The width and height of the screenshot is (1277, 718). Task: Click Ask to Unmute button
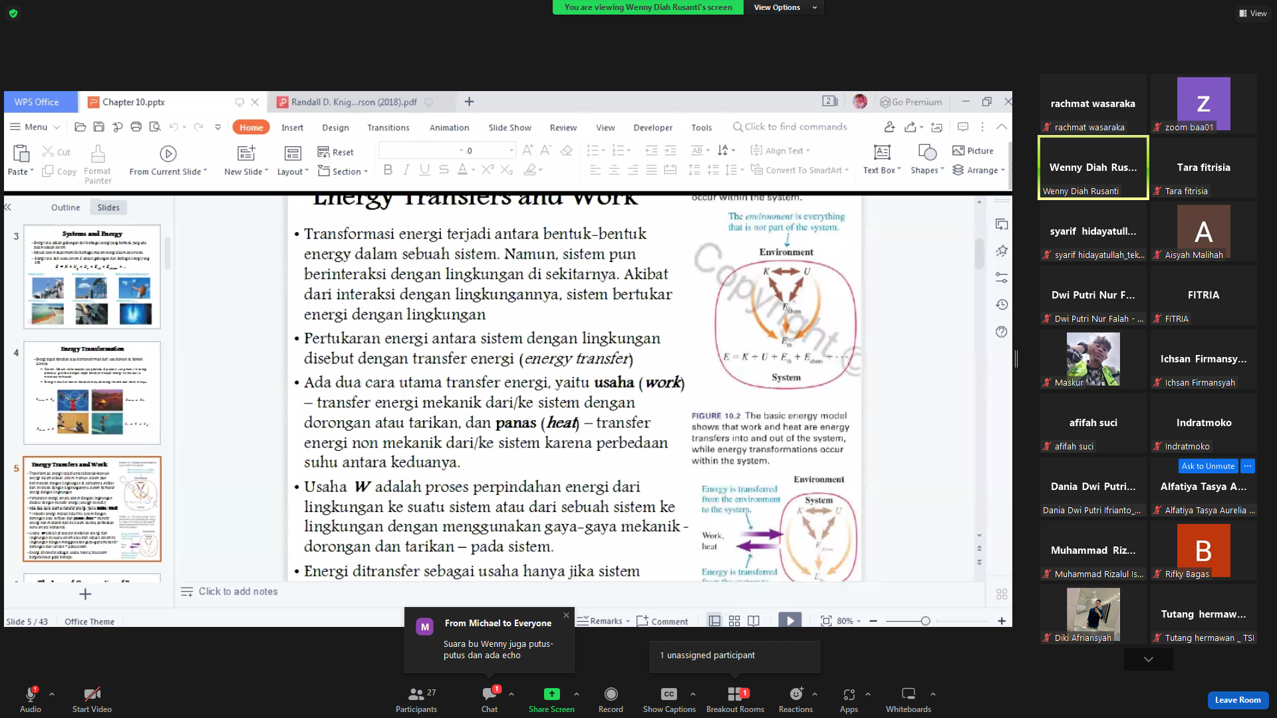[x=1208, y=466]
